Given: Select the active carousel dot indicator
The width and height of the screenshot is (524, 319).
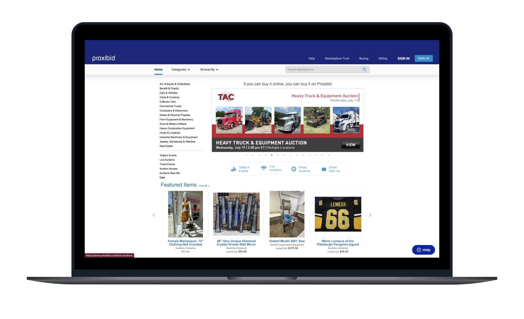Looking at the screenshot, I should (x=272, y=155).
